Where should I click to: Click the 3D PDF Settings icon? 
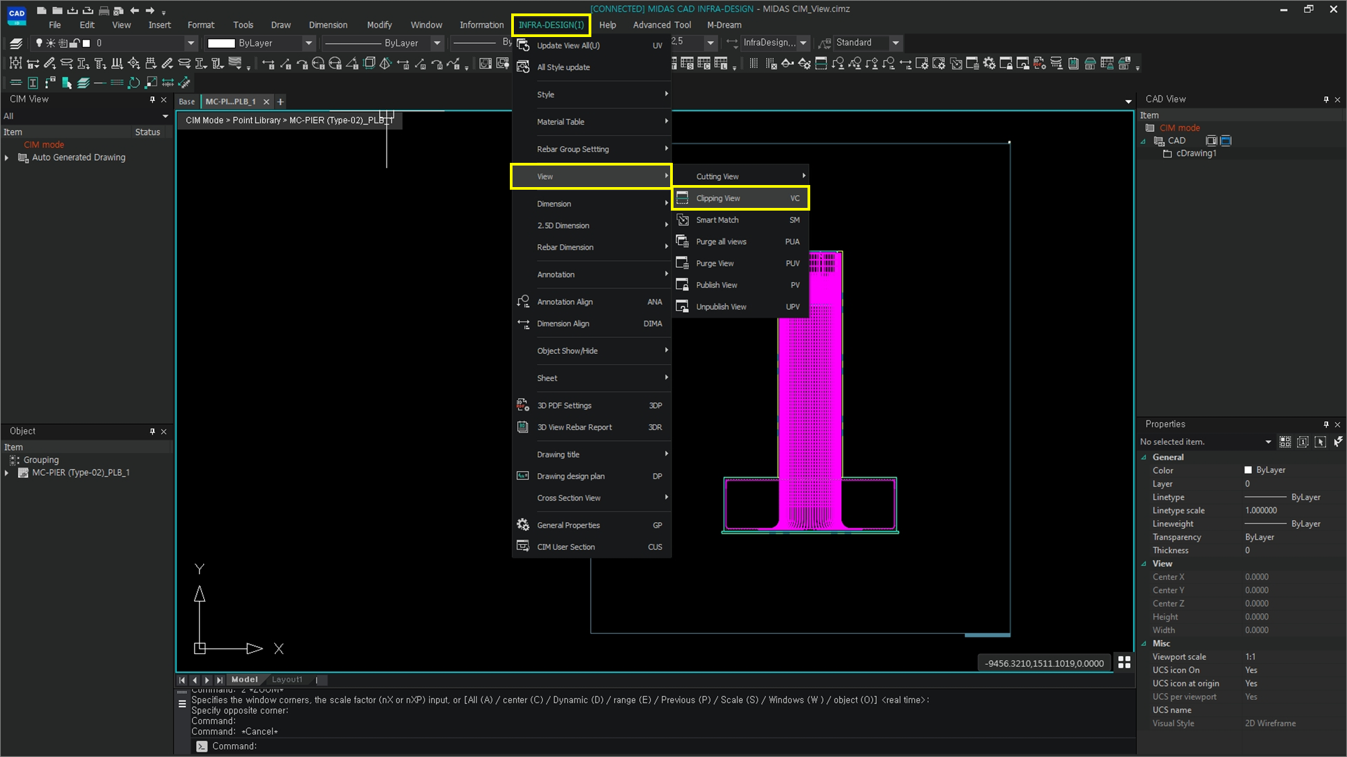[x=523, y=405]
